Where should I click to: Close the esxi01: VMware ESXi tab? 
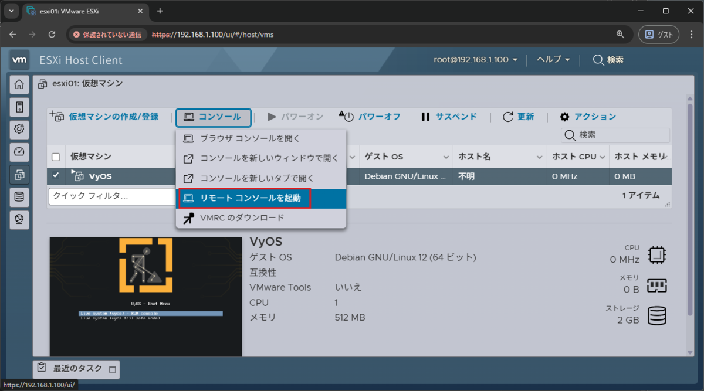tap(139, 11)
